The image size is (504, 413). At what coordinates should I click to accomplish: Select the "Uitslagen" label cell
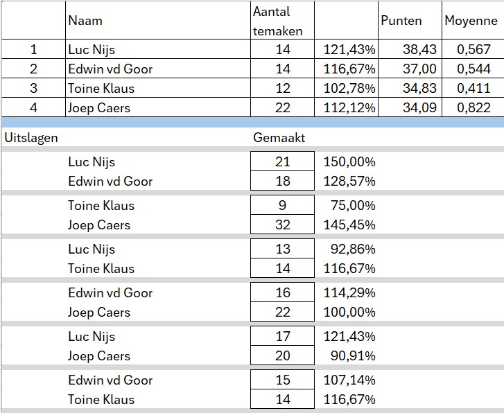(31, 138)
